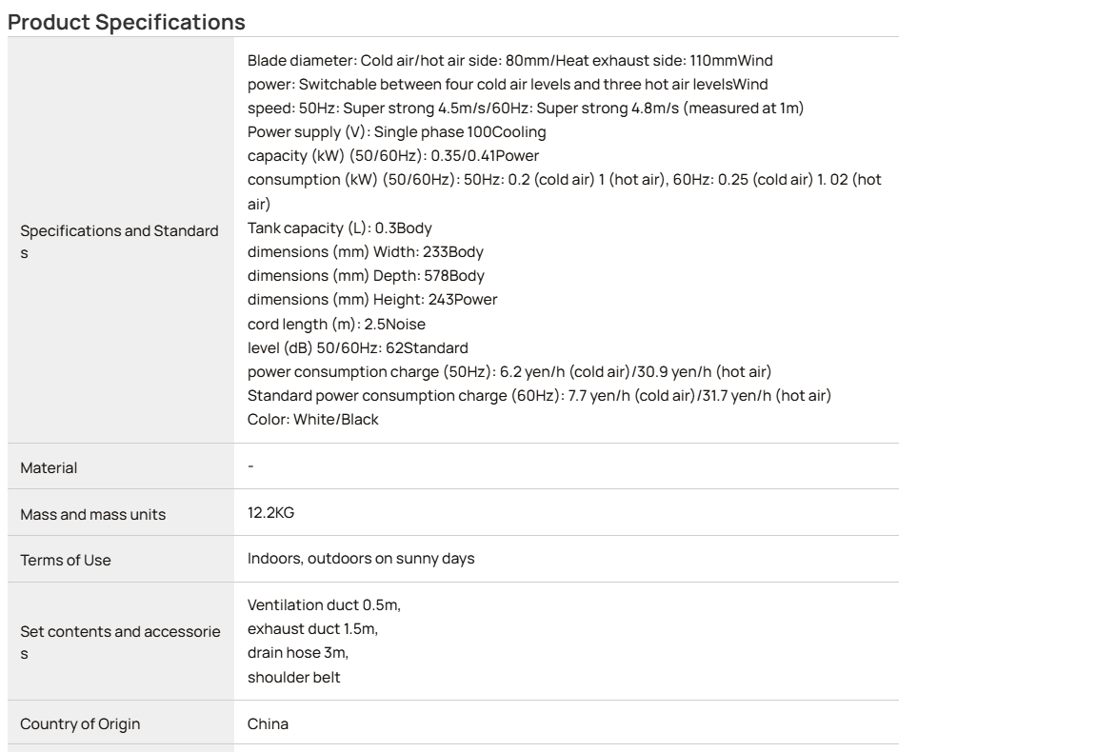Click the shoulder belt entry
This screenshot has height=752, width=1097.
click(x=294, y=677)
